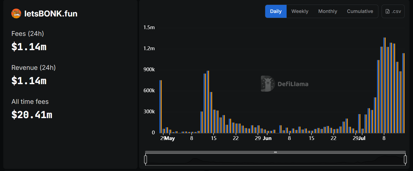Click the download icon beside .csv
The height and width of the screenshot is (171, 413).
coord(388,11)
